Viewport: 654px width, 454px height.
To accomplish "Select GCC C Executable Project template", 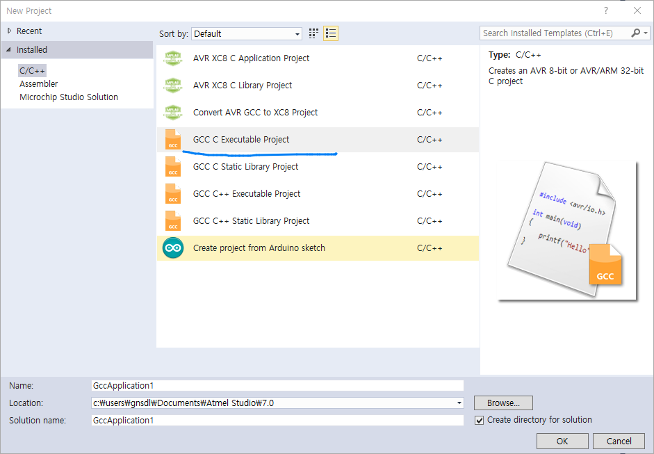I will click(318, 140).
